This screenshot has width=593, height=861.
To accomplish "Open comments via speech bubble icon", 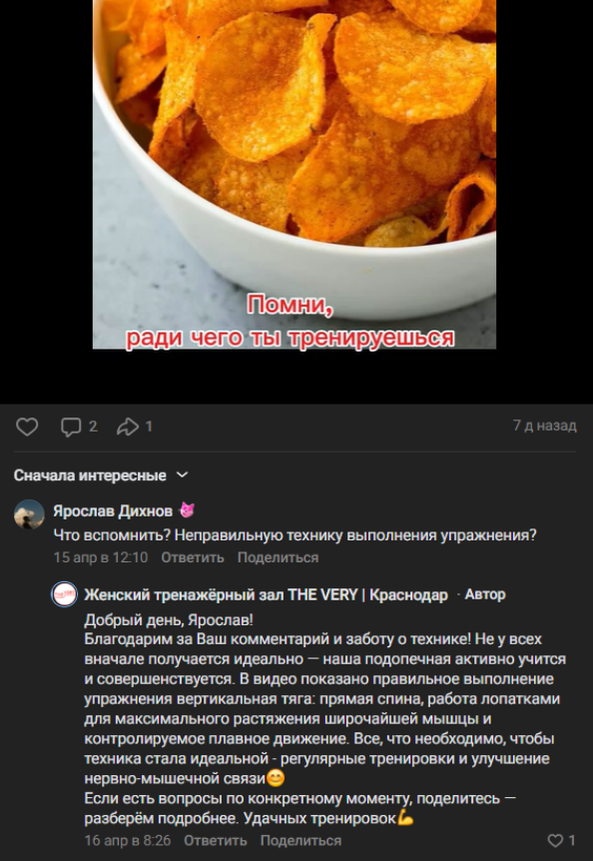I will [71, 427].
